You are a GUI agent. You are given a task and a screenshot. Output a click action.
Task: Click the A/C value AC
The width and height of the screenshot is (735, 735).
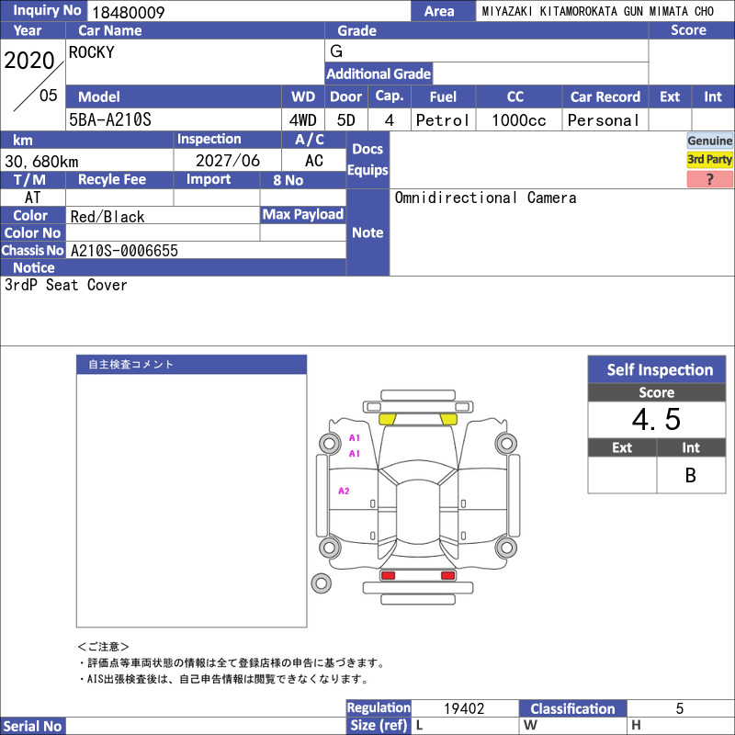[x=314, y=160]
